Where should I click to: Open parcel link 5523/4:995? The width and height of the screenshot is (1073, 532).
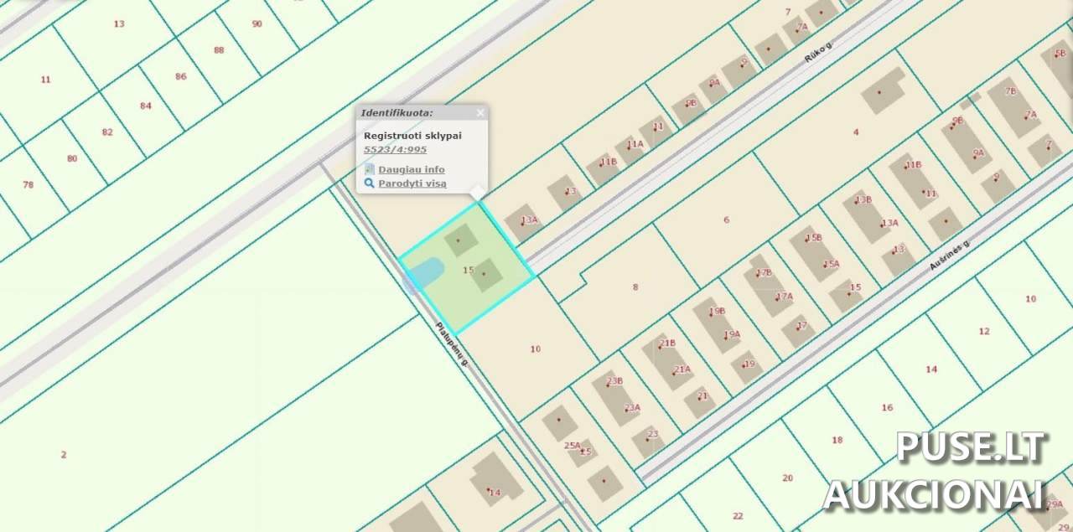click(395, 149)
